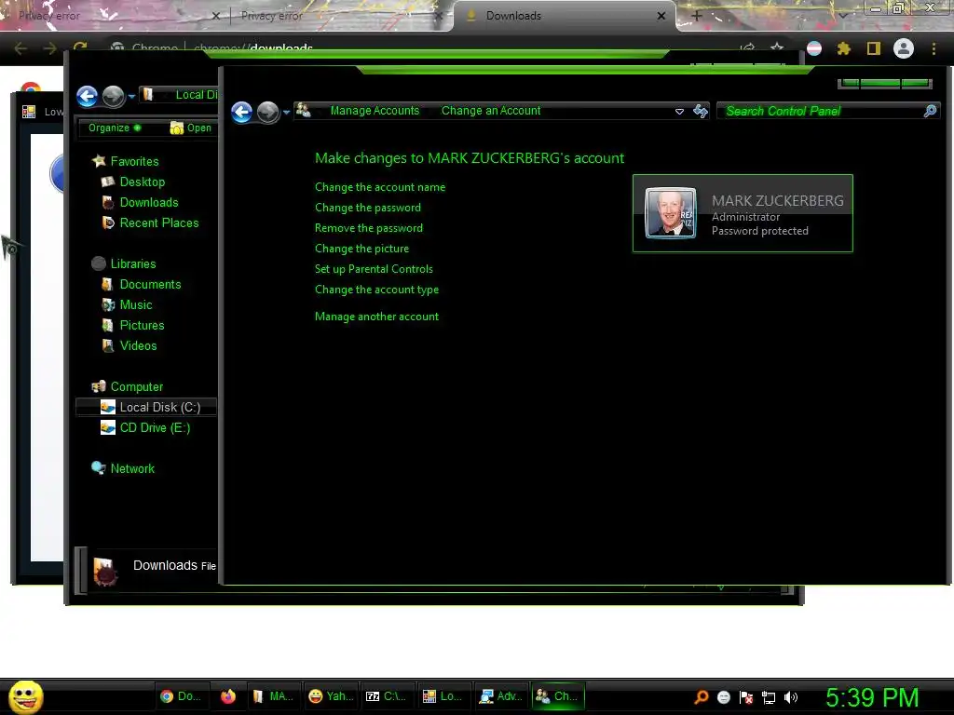
Task: Select Documents library in sidebar
Action: [150, 285]
